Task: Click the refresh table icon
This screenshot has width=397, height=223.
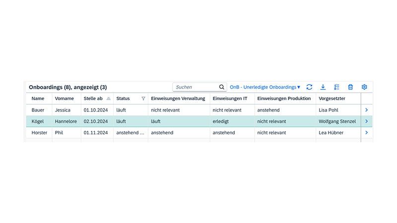Action: pos(309,87)
